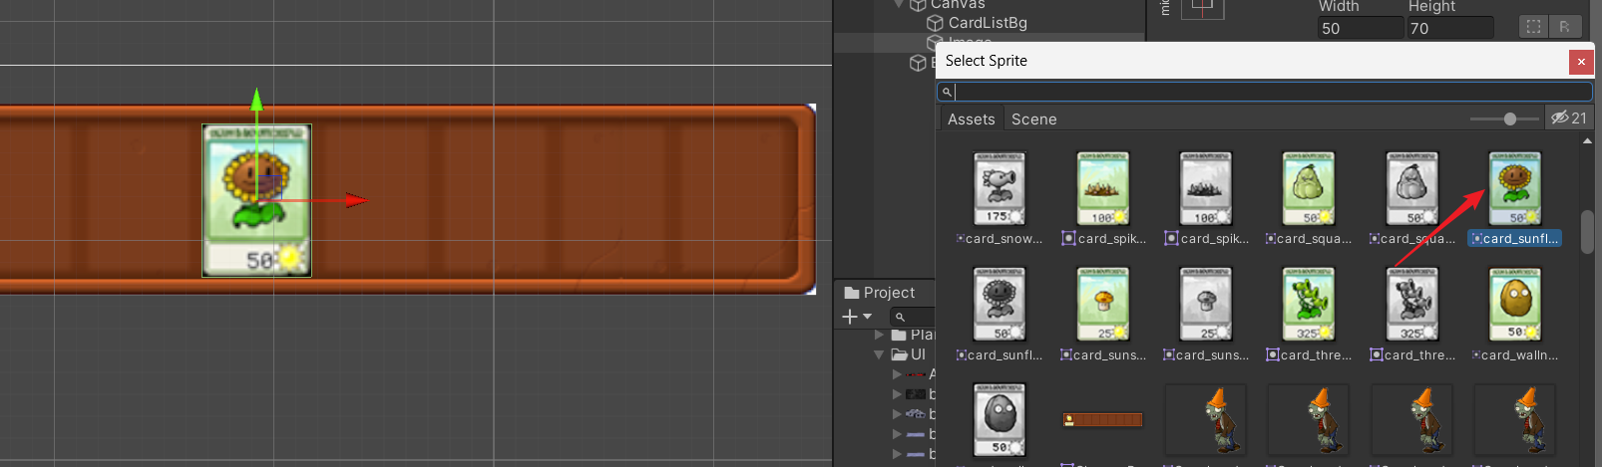Expand the folder above UI in Project
Viewport: 1602px width, 467px height.
879,335
